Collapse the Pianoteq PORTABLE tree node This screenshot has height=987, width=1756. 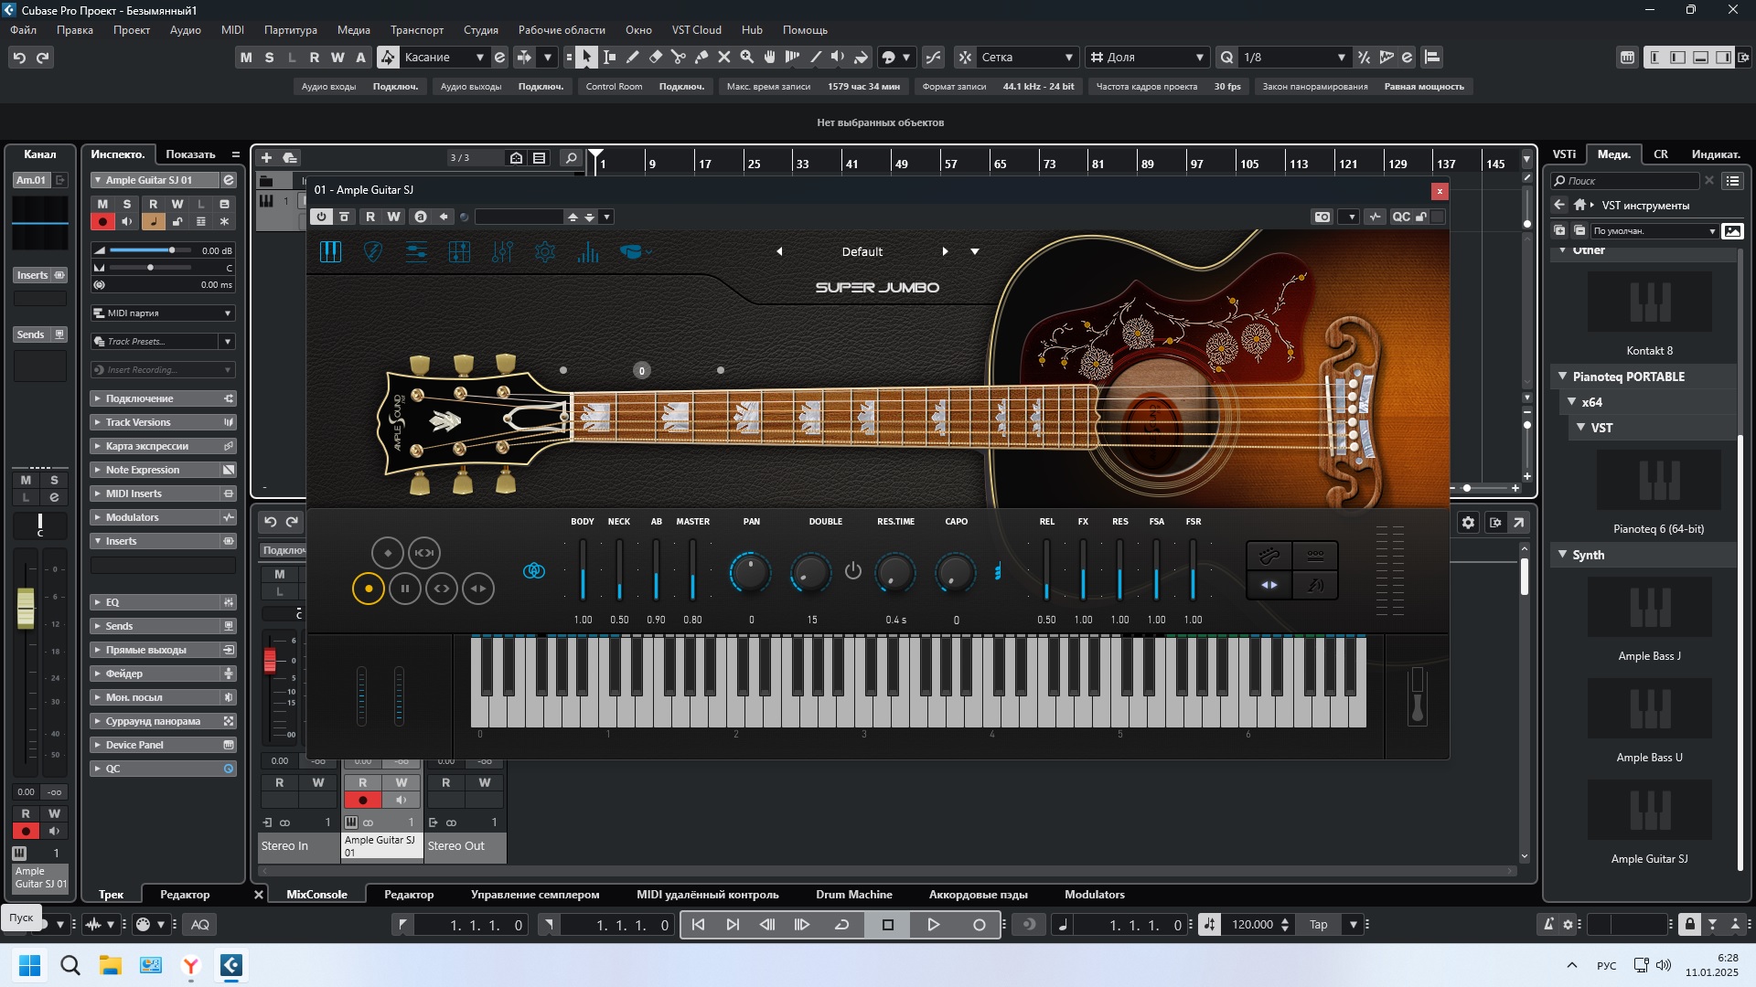1563,376
